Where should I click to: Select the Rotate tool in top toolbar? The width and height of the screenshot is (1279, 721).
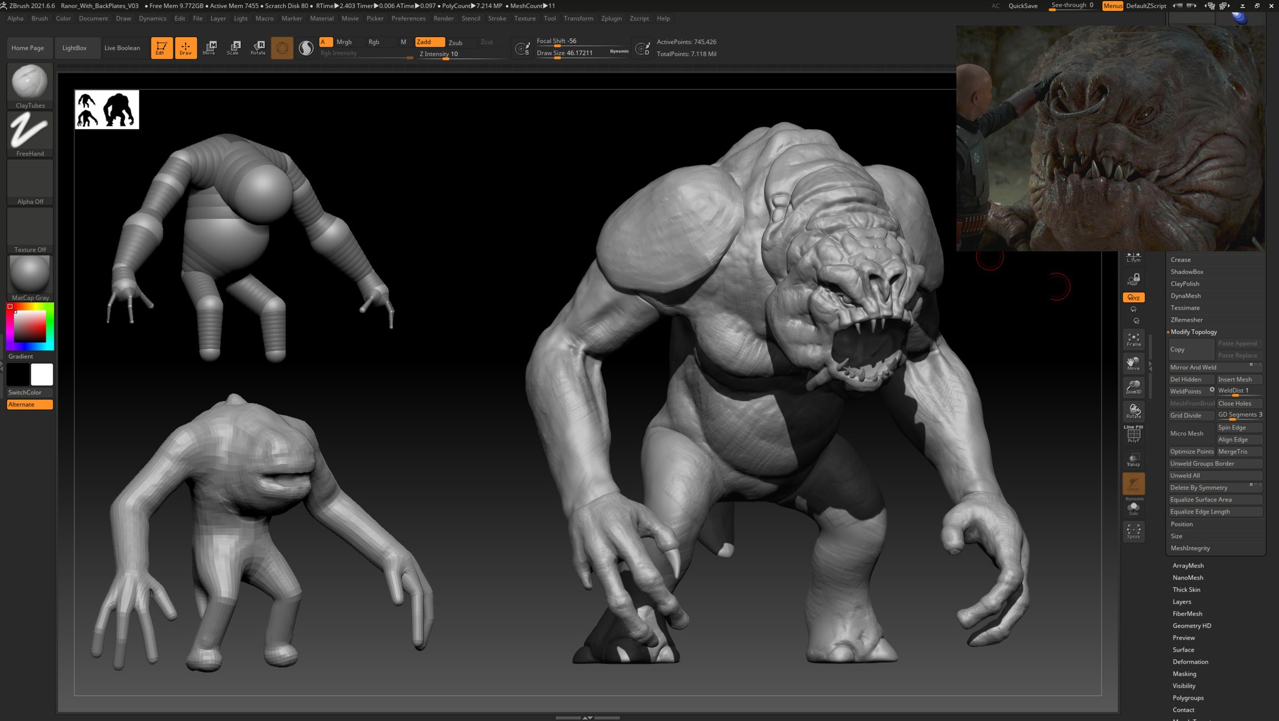258,48
